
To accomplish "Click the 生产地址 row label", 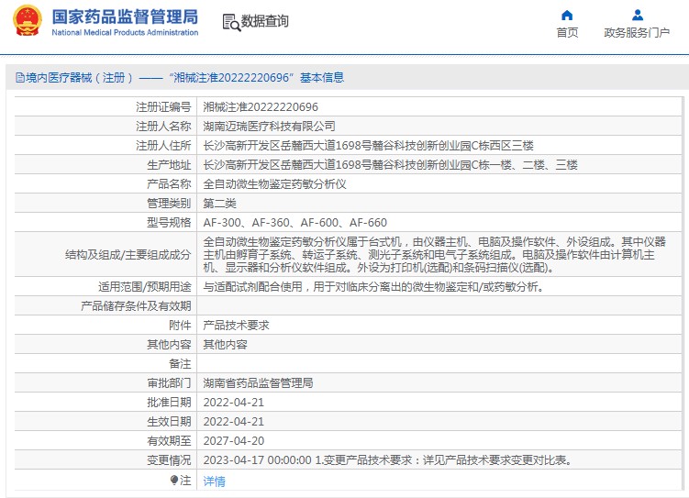I will (169, 165).
